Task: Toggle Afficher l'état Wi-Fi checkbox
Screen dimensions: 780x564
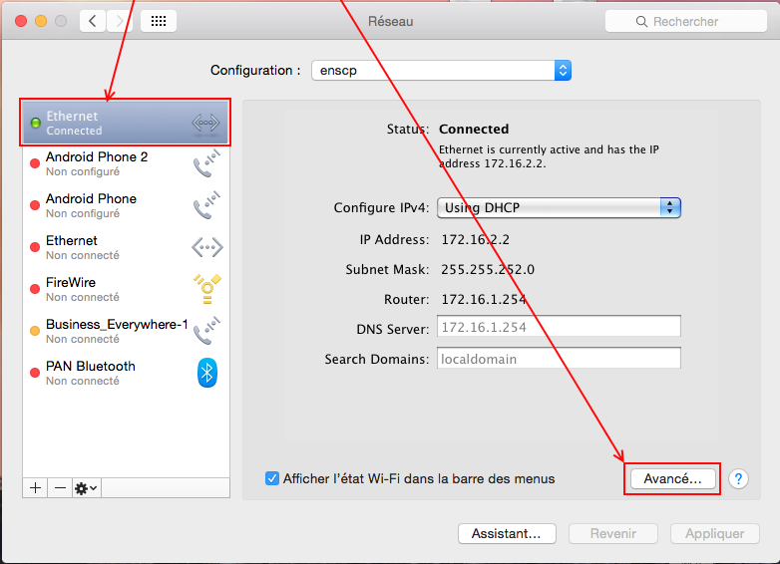Action: pyautogui.click(x=272, y=478)
